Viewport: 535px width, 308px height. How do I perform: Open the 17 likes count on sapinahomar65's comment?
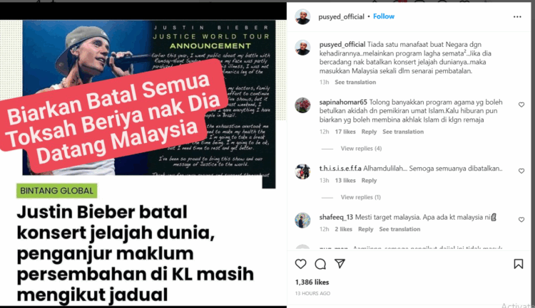345,132
